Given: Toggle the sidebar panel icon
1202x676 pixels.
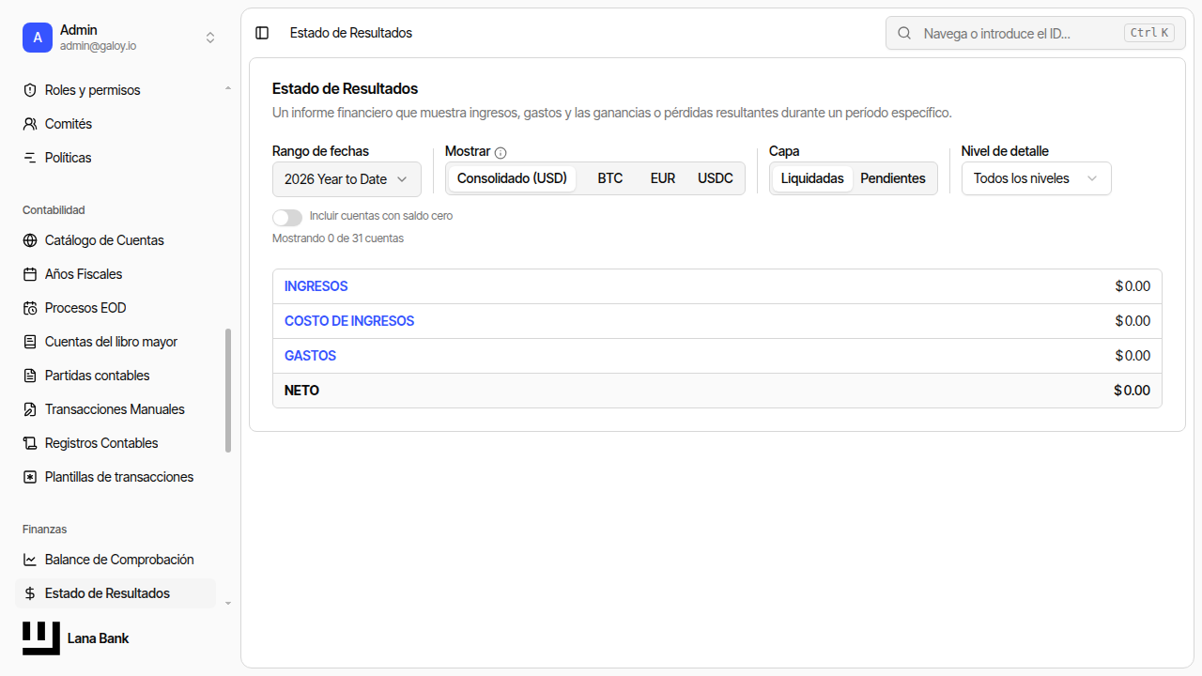Looking at the screenshot, I should pos(262,33).
